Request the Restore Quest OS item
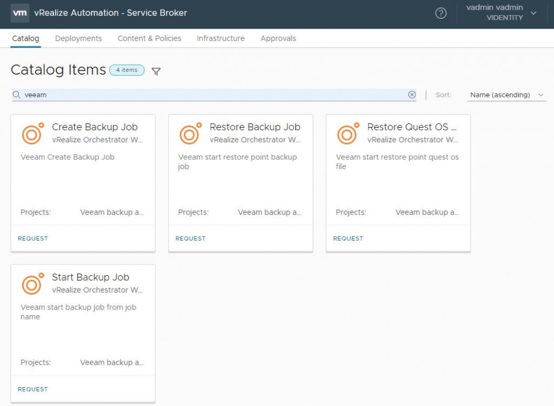 [x=348, y=238]
